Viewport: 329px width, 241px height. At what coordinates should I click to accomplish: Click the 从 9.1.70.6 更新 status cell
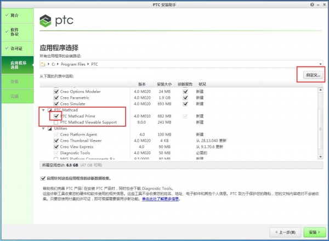pyautogui.click(x=209, y=147)
